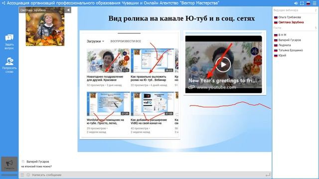Mute sound via top-bar speaker icon
The image size is (319, 179).
(296, 3)
